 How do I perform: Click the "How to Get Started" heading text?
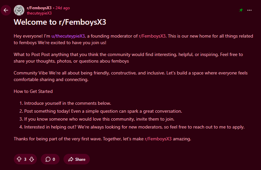33,91
